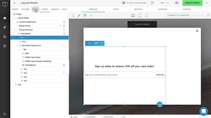Undo the last change

[x=162, y=3]
